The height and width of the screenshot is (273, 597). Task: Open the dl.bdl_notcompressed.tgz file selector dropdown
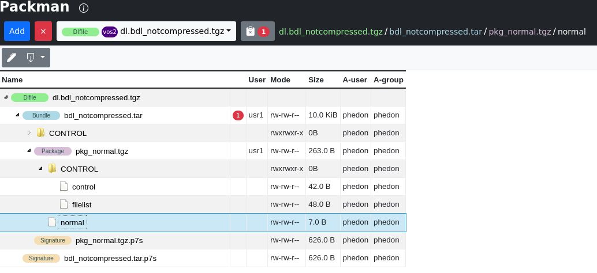(146, 31)
